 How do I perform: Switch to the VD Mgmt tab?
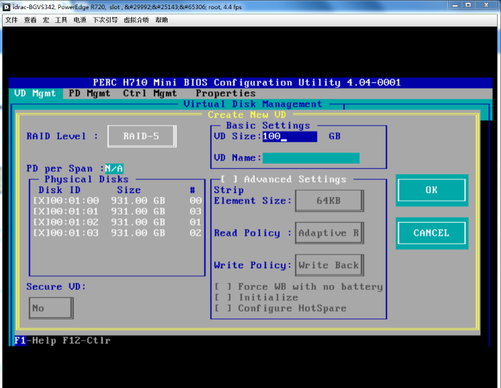[35, 94]
